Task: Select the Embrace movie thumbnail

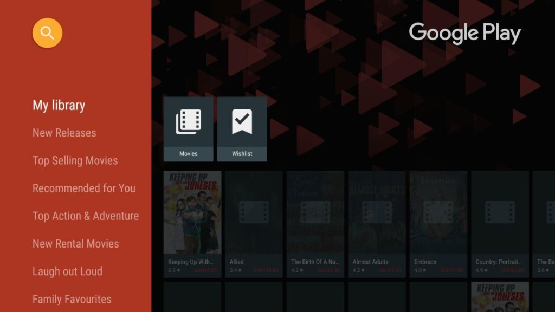Action: 438,212
